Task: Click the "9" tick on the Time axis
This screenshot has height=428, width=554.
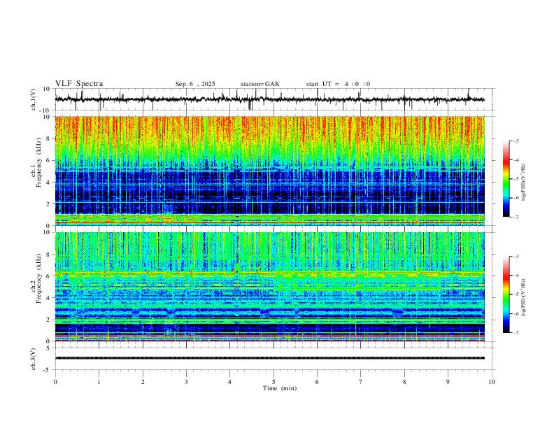Action: click(448, 382)
